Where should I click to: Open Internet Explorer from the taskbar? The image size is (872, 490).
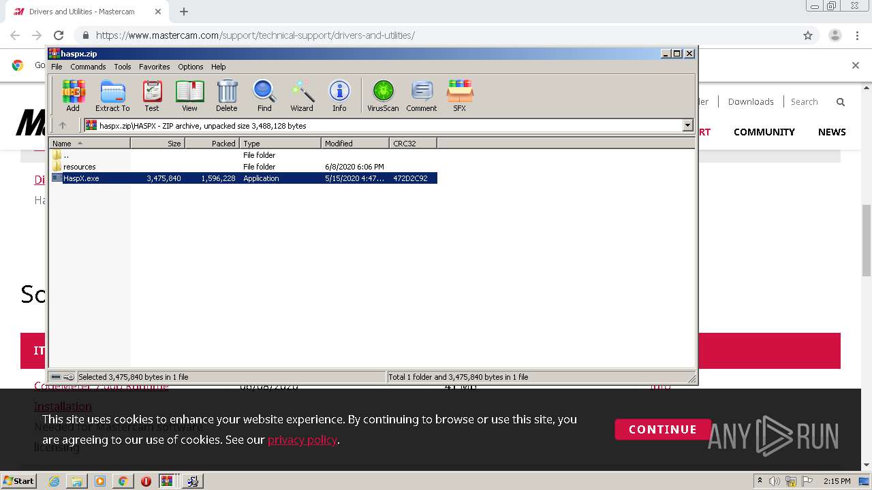point(54,481)
